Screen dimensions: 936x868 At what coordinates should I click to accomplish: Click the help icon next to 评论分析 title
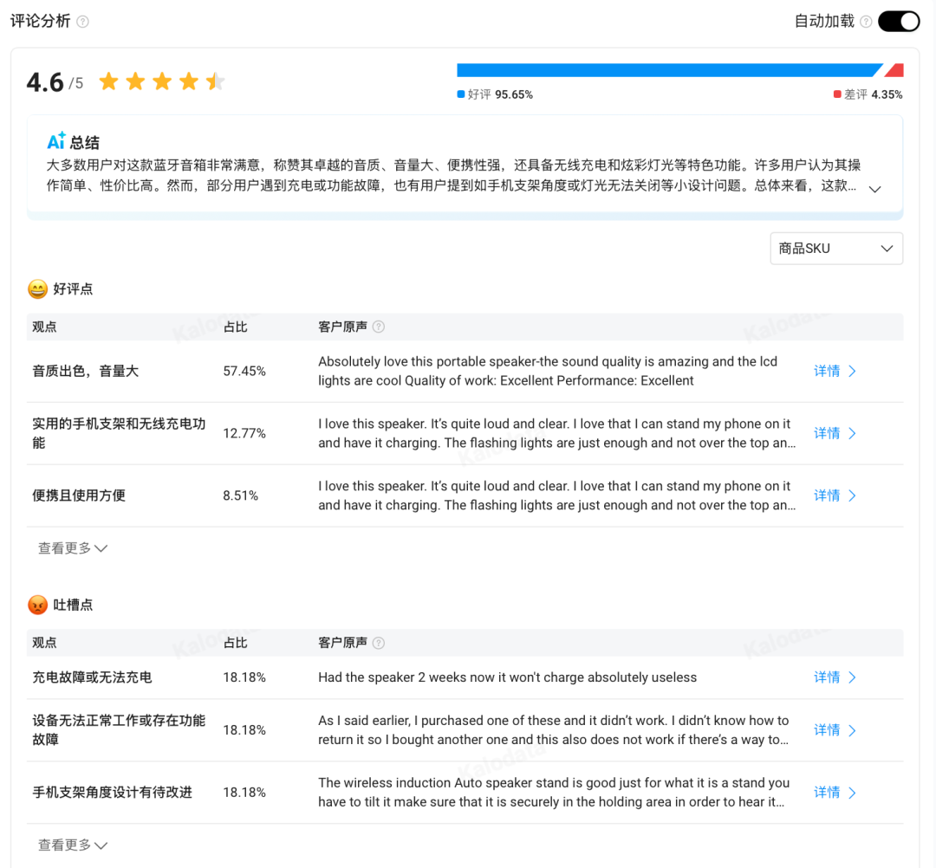81,20
